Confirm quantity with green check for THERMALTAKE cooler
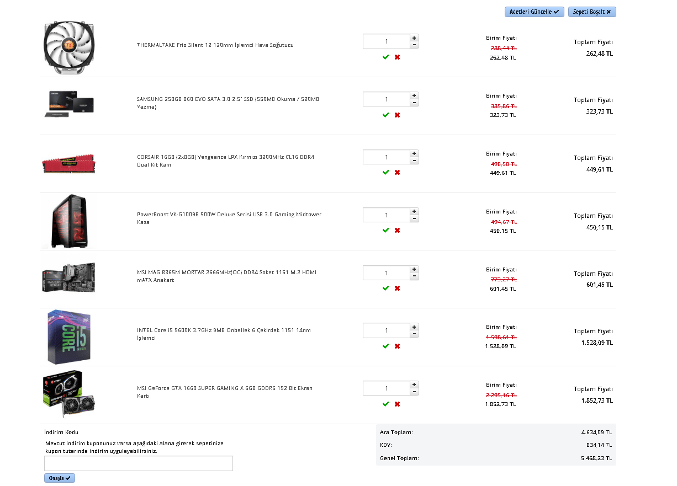The image size is (677, 486). tap(385, 57)
